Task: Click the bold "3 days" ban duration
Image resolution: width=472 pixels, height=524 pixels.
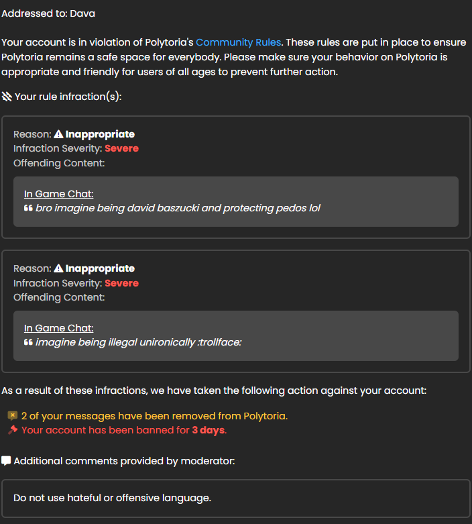Action: coord(209,430)
